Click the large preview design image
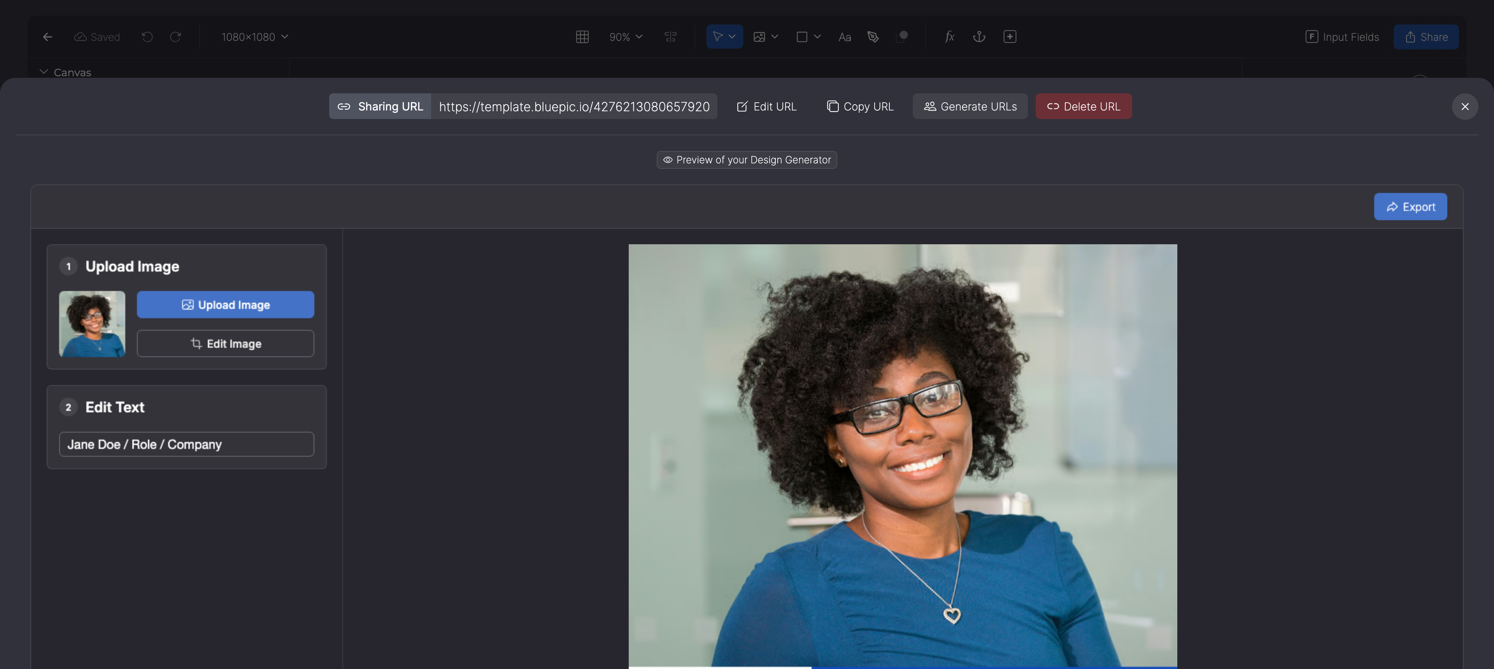Image resolution: width=1494 pixels, height=669 pixels. (903, 456)
